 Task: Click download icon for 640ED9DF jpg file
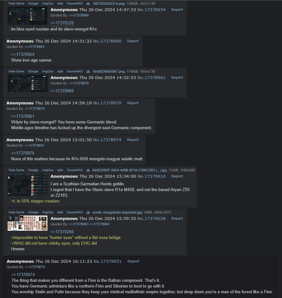tap(88, 170)
